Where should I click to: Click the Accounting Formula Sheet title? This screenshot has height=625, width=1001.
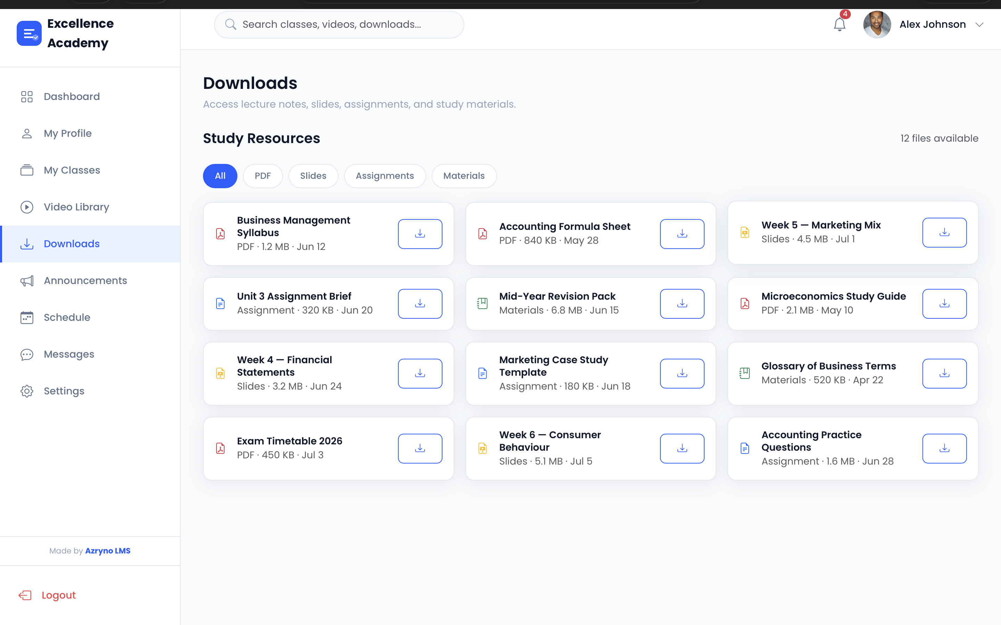point(564,226)
